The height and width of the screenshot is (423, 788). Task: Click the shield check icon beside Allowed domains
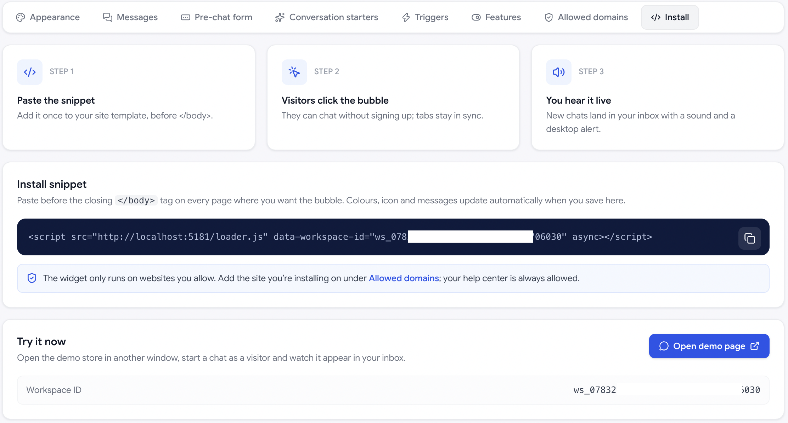click(549, 17)
